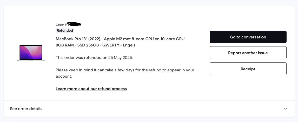The height and width of the screenshot is (122, 298).
Task: Report another issue with this order
Action: (248, 53)
